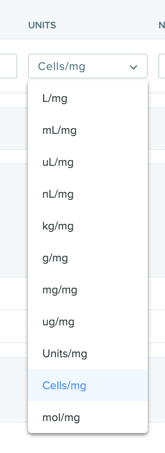Focus the input field right of Units dropdown
165x453 pixels.
(x=162, y=66)
